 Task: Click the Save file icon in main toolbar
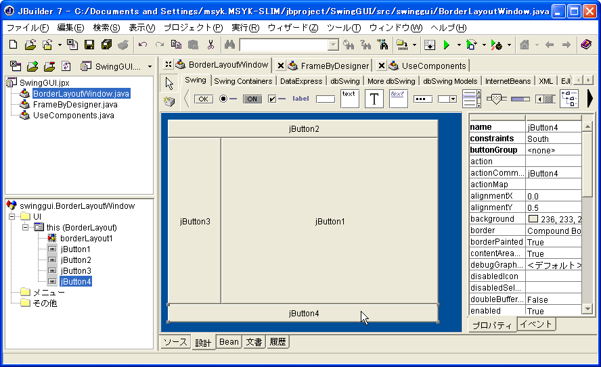pos(89,45)
